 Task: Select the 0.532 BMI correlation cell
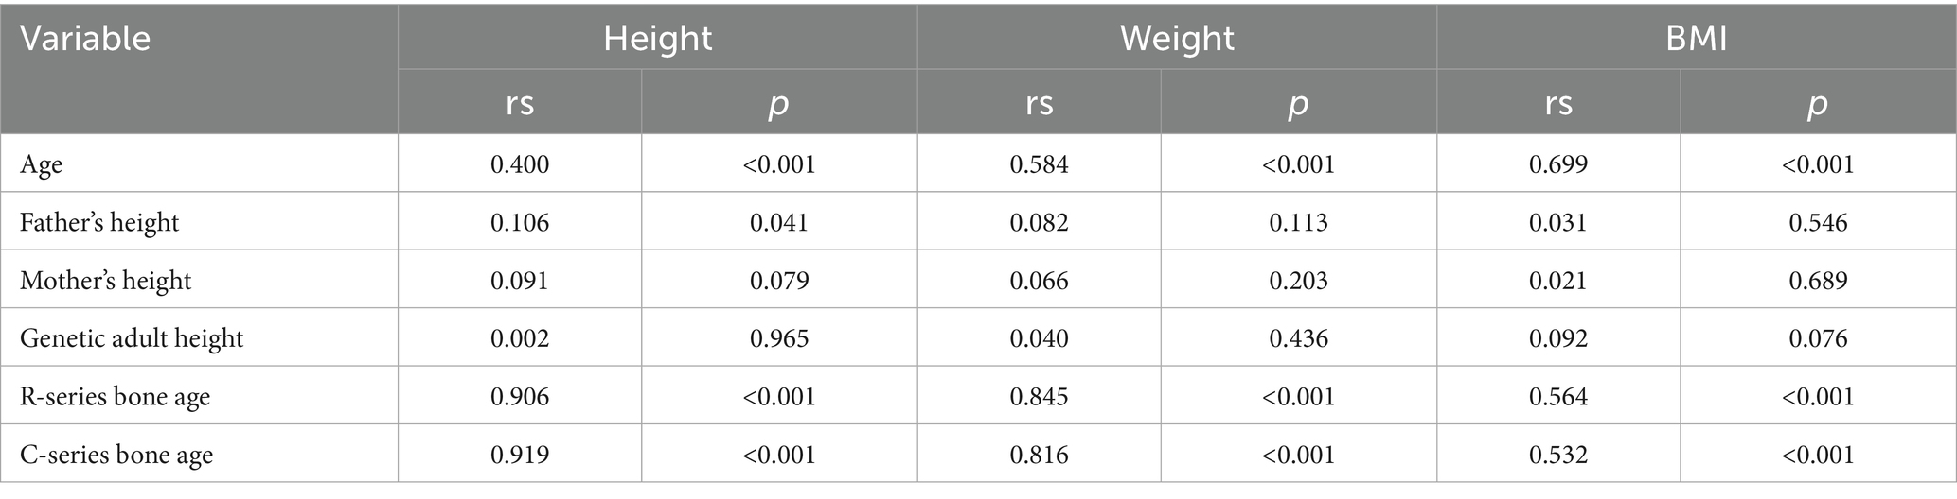[1558, 455]
